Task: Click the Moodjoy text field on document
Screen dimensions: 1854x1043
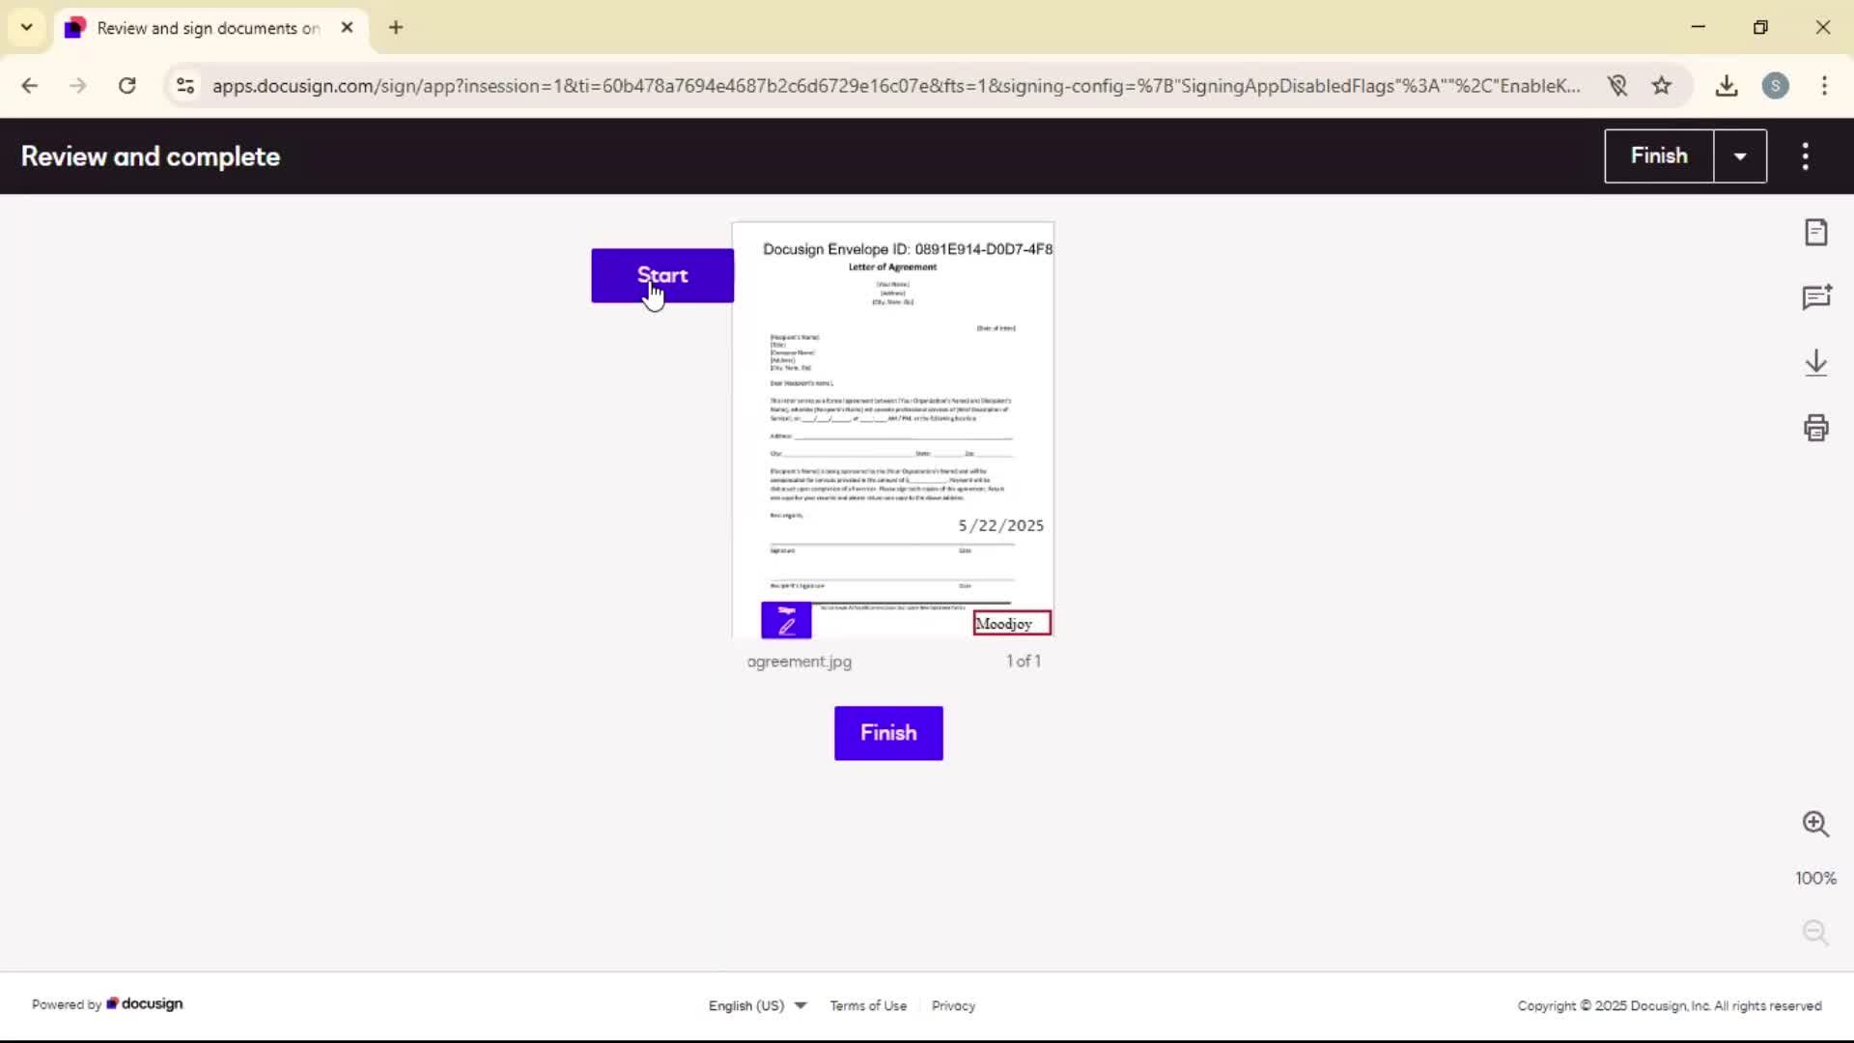Action: [1012, 624]
